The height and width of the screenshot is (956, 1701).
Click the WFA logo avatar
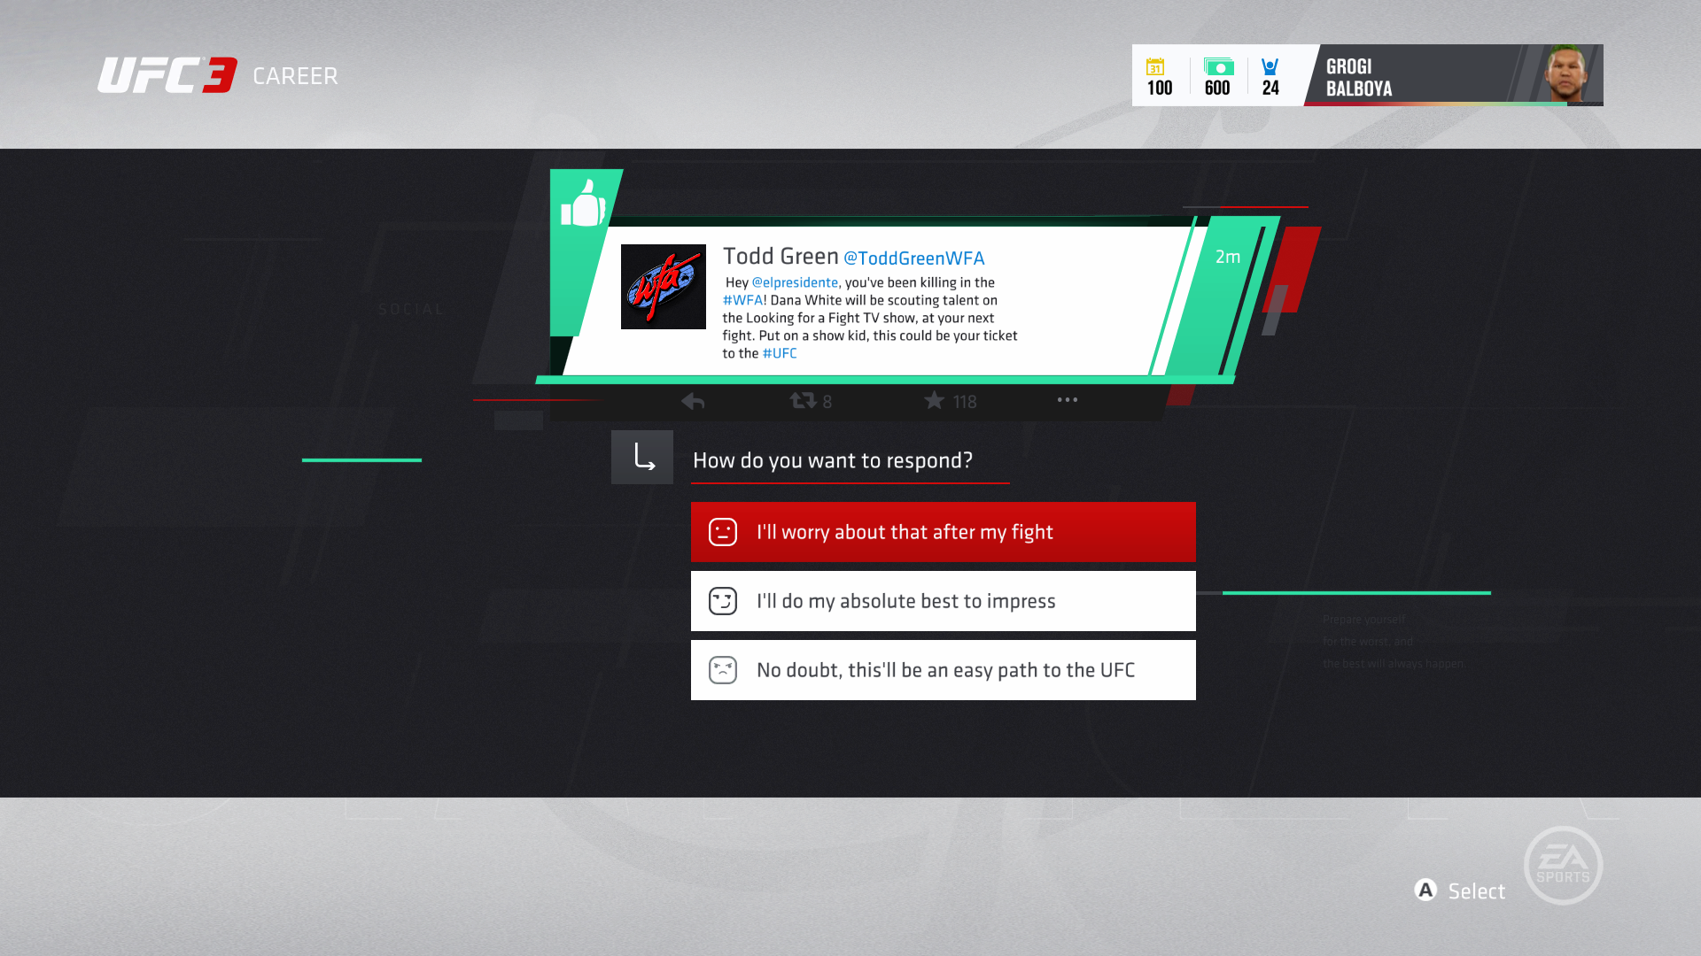coord(663,287)
